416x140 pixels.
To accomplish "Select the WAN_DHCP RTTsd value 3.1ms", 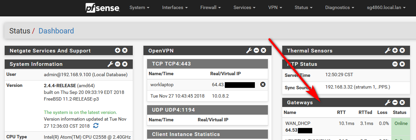I will click(x=367, y=123).
